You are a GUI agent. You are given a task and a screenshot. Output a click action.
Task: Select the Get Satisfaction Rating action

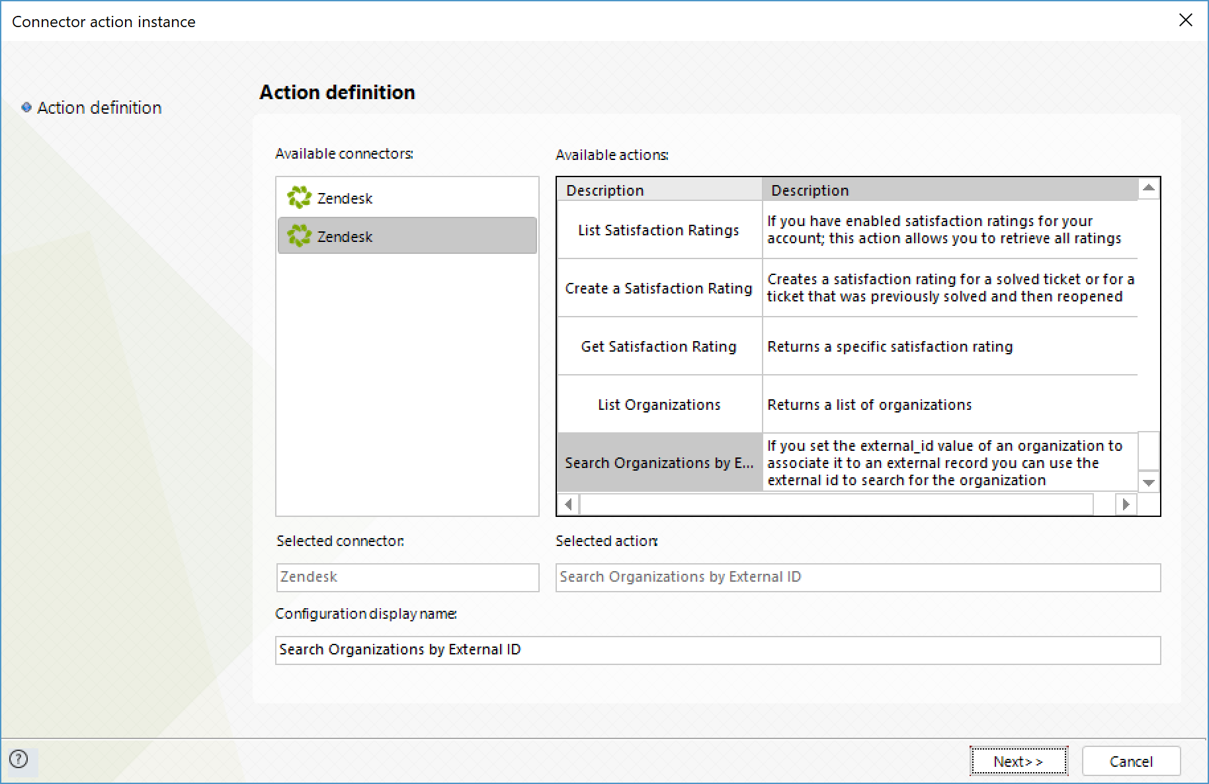click(659, 346)
